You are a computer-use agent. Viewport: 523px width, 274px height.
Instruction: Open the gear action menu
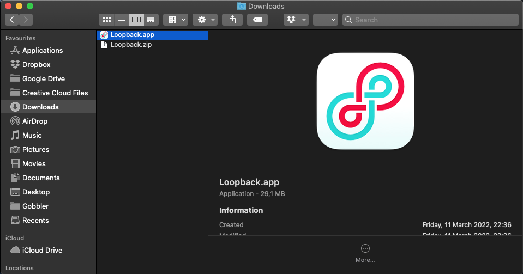205,20
